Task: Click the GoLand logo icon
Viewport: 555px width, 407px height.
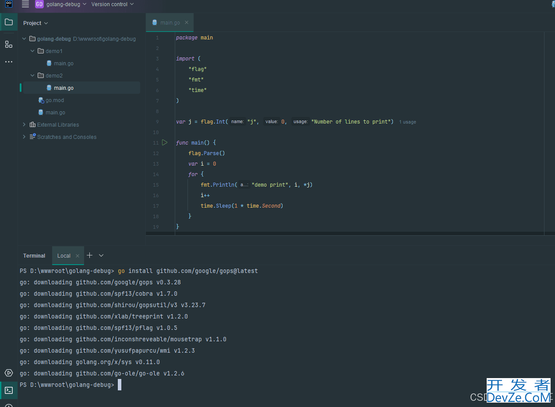Action: point(8,4)
